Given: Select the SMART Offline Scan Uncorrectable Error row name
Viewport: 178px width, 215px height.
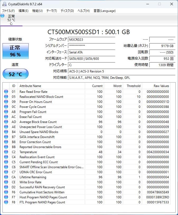Looking at the screenshot, I should [x=51, y=167].
